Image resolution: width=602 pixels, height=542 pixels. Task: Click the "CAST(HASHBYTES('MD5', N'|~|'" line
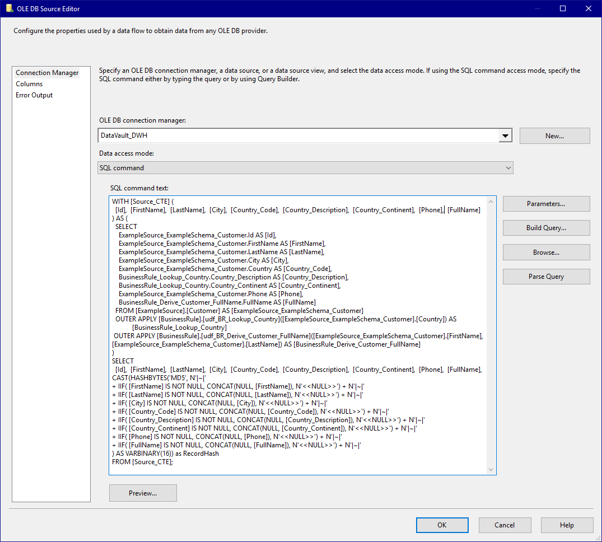[159, 378]
